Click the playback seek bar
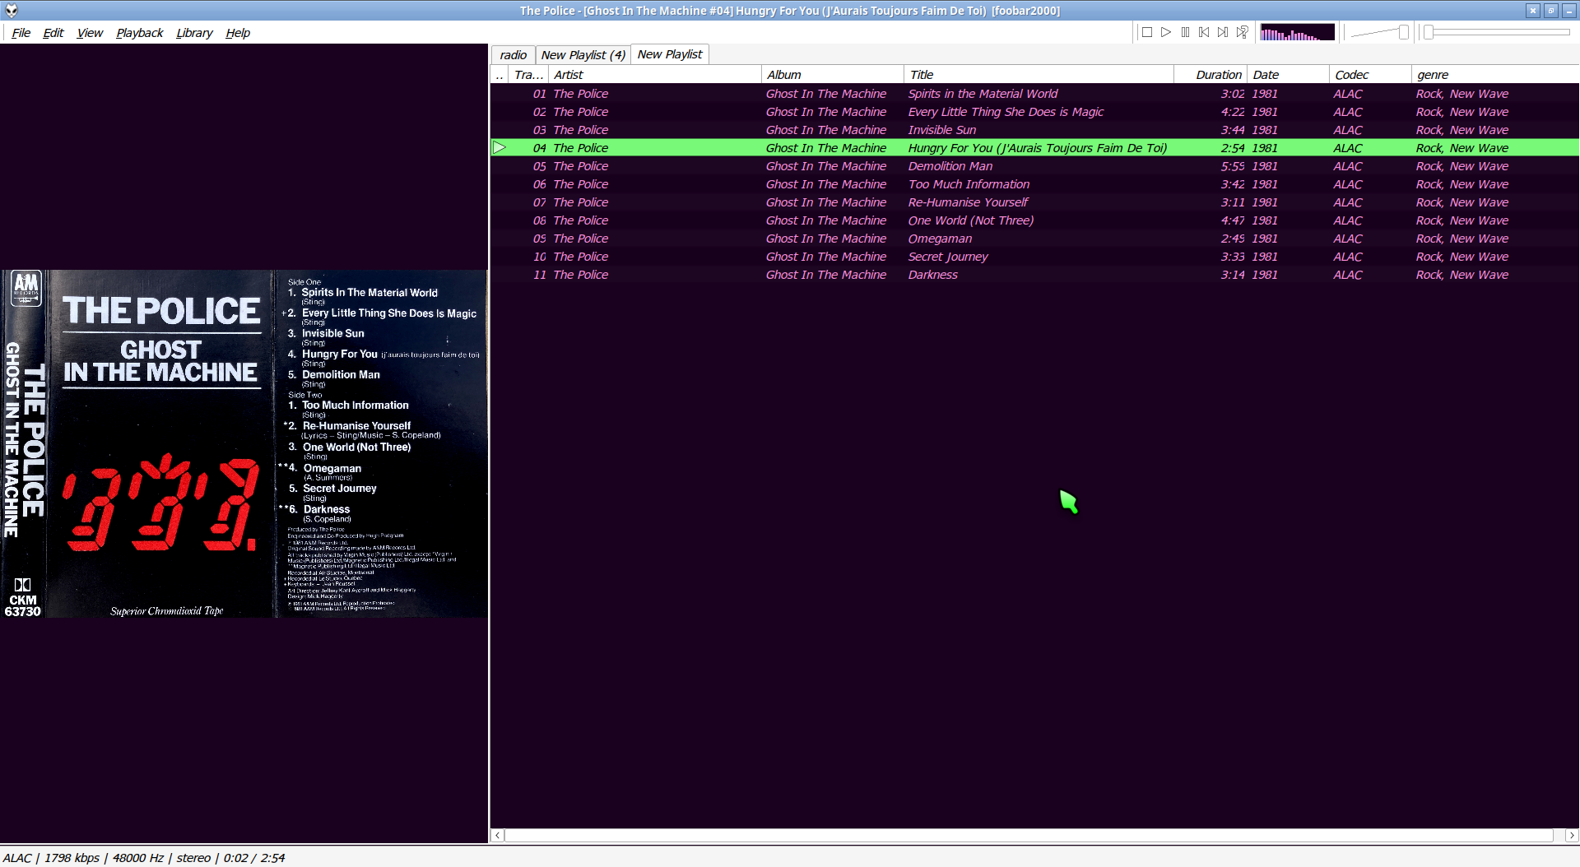Screen dimensions: 1580x867 click(x=1498, y=32)
